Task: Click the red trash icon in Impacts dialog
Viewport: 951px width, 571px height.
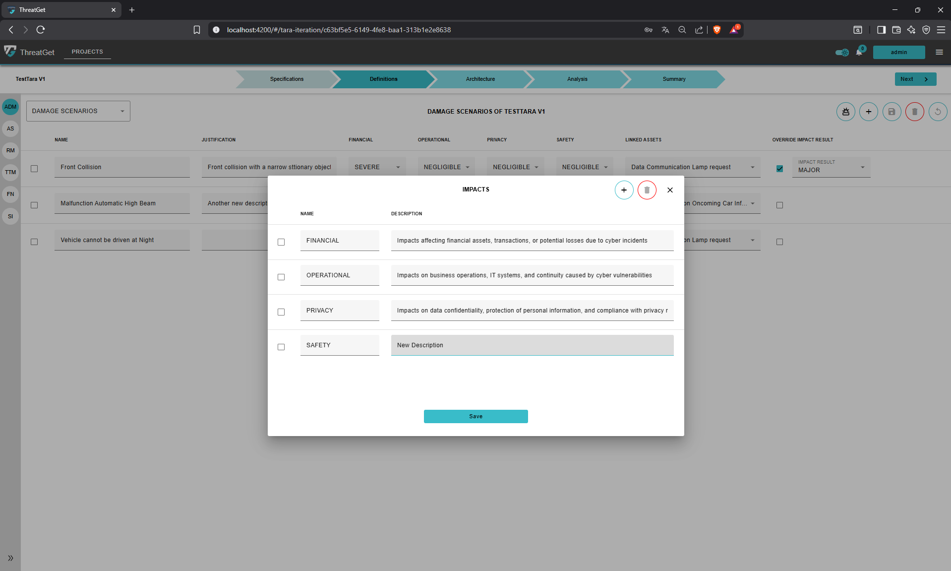Action: click(x=647, y=190)
